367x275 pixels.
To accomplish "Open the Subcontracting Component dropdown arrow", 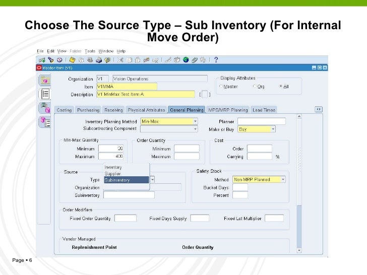I will 195,129.
